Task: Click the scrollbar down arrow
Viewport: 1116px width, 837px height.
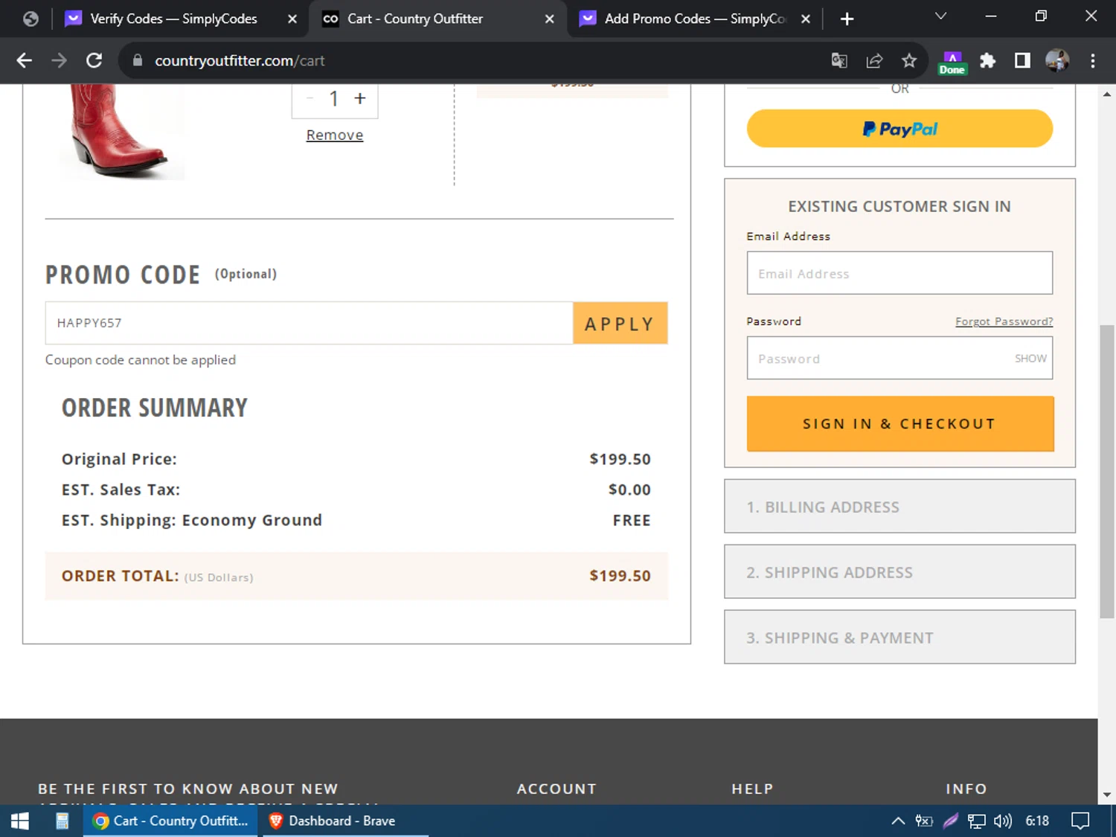Action: click(x=1107, y=795)
